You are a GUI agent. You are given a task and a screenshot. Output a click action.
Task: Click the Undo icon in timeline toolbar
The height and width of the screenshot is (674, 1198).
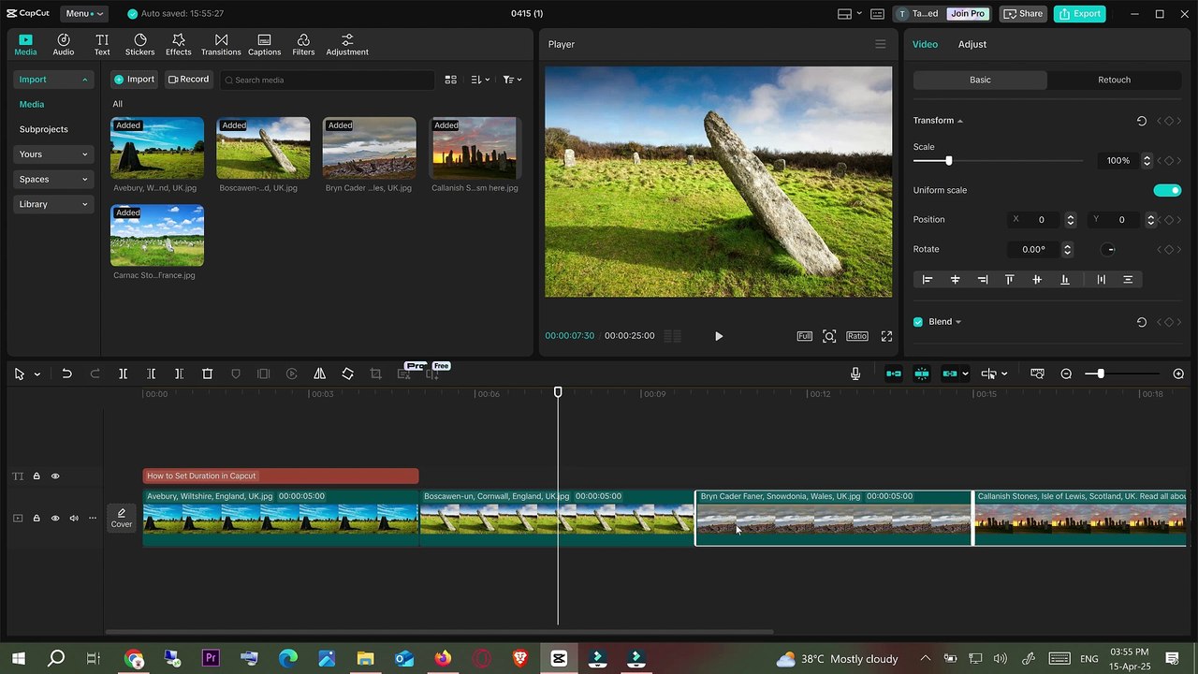pyautogui.click(x=66, y=374)
